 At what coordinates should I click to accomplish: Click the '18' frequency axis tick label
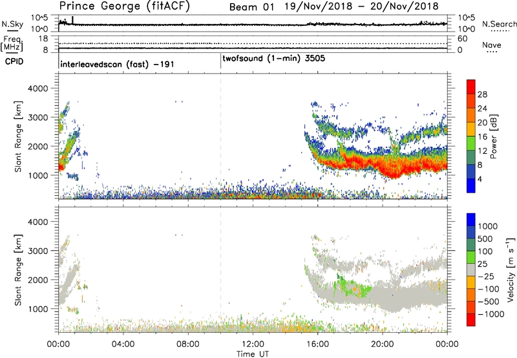[43, 39]
